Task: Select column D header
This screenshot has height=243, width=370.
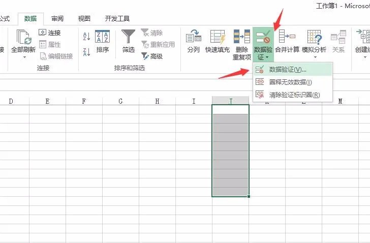Action: pyautogui.click(x=14, y=101)
